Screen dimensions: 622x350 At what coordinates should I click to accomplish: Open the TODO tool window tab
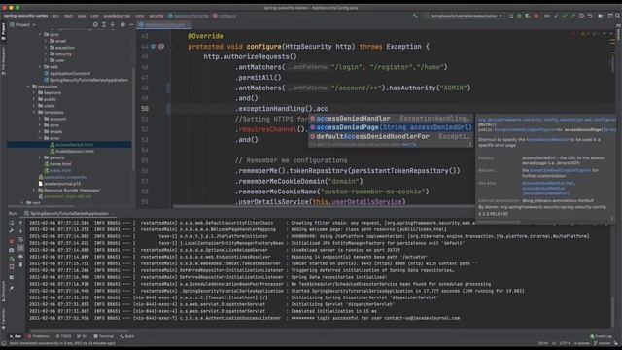64,336
